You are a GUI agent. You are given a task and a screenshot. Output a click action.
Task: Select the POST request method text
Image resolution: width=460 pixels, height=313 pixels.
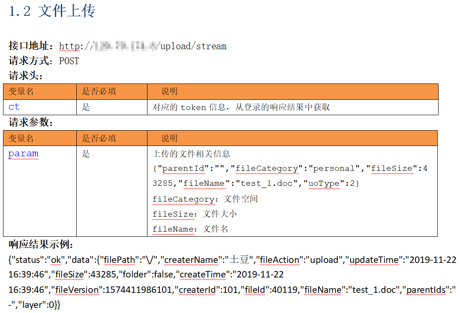click(69, 61)
